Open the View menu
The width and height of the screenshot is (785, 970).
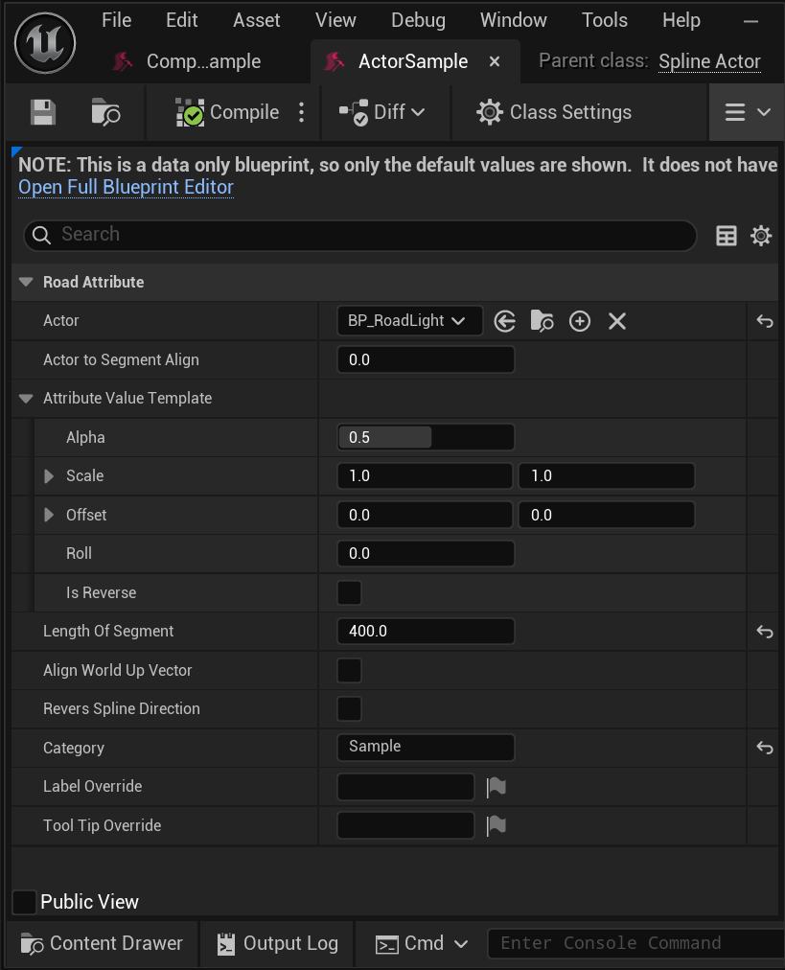[x=335, y=20]
